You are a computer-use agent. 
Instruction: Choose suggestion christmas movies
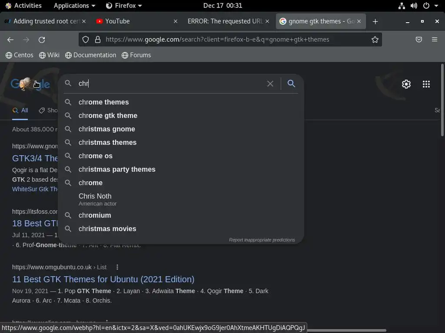pyautogui.click(x=181, y=229)
